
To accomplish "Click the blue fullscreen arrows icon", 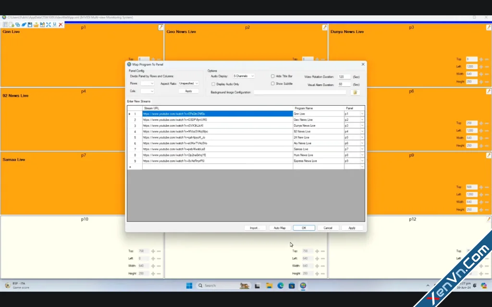I will point(49,24).
